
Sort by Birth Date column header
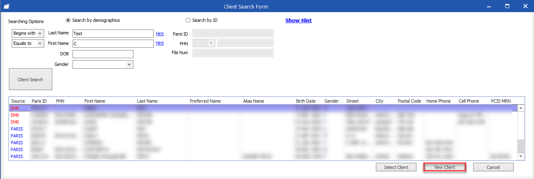(306, 101)
